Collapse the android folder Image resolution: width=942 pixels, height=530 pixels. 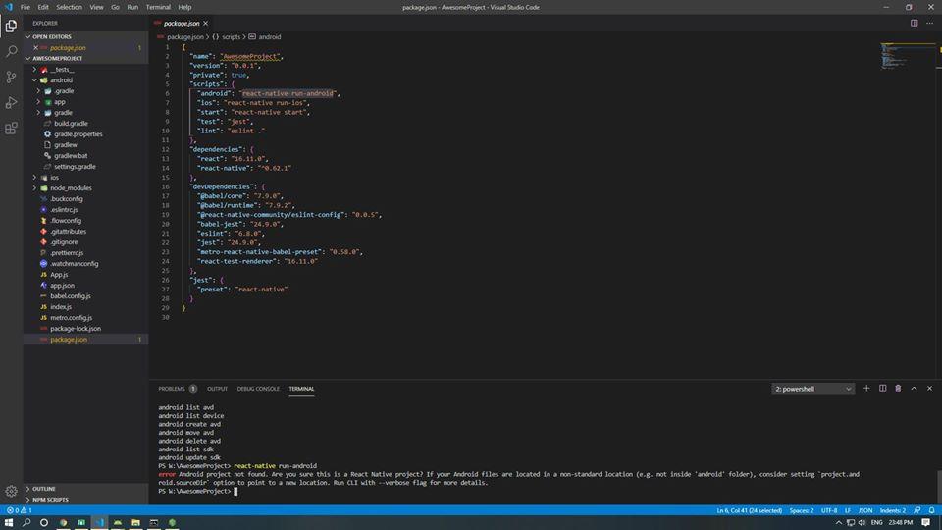coord(61,80)
